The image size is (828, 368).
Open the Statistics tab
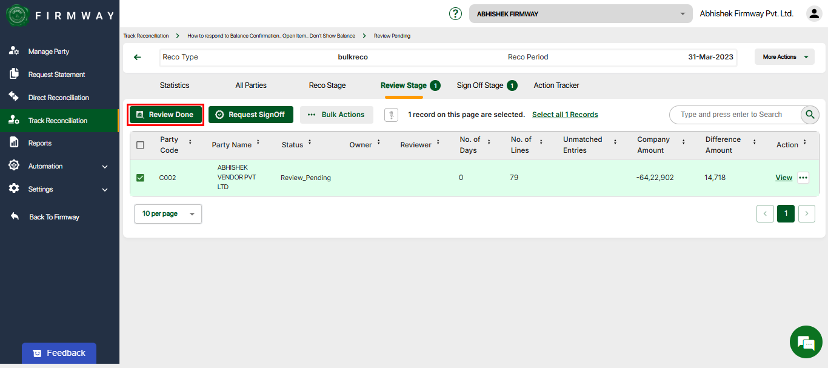(x=175, y=85)
